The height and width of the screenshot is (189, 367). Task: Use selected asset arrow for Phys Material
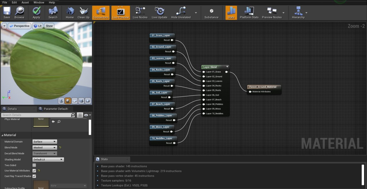point(53,122)
